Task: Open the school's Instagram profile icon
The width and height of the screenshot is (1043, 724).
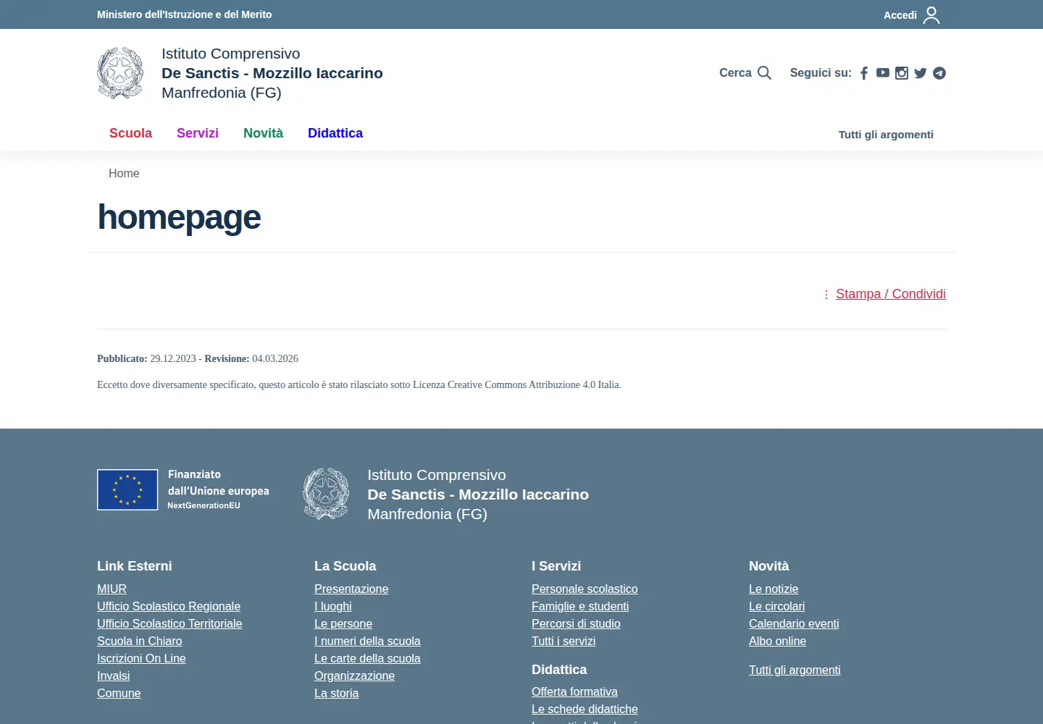Action: pos(902,73)
